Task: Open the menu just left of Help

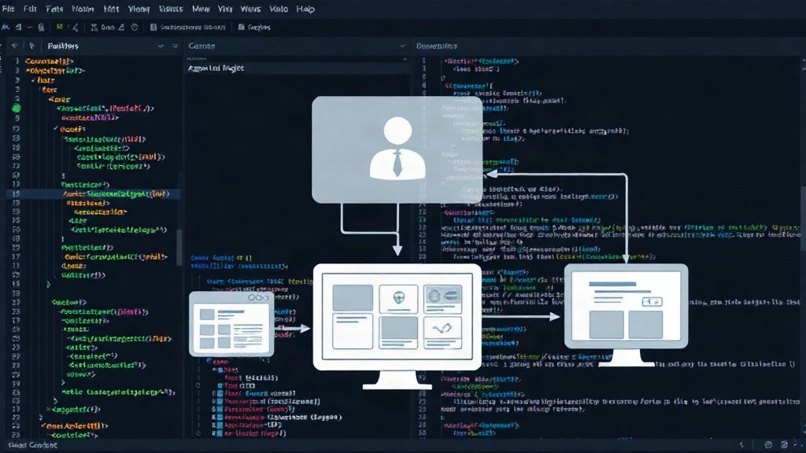Action: (279, 9)
